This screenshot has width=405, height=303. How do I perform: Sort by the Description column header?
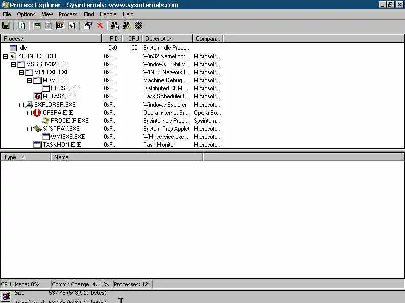(x=167, y=39)
